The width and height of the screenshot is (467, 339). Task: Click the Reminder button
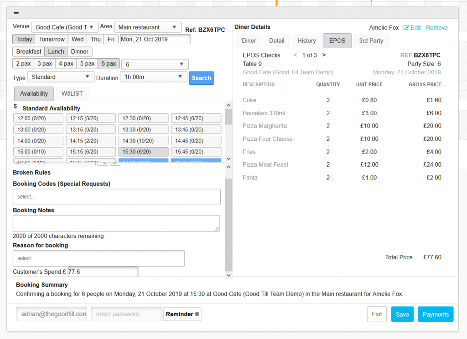(182, 314)
